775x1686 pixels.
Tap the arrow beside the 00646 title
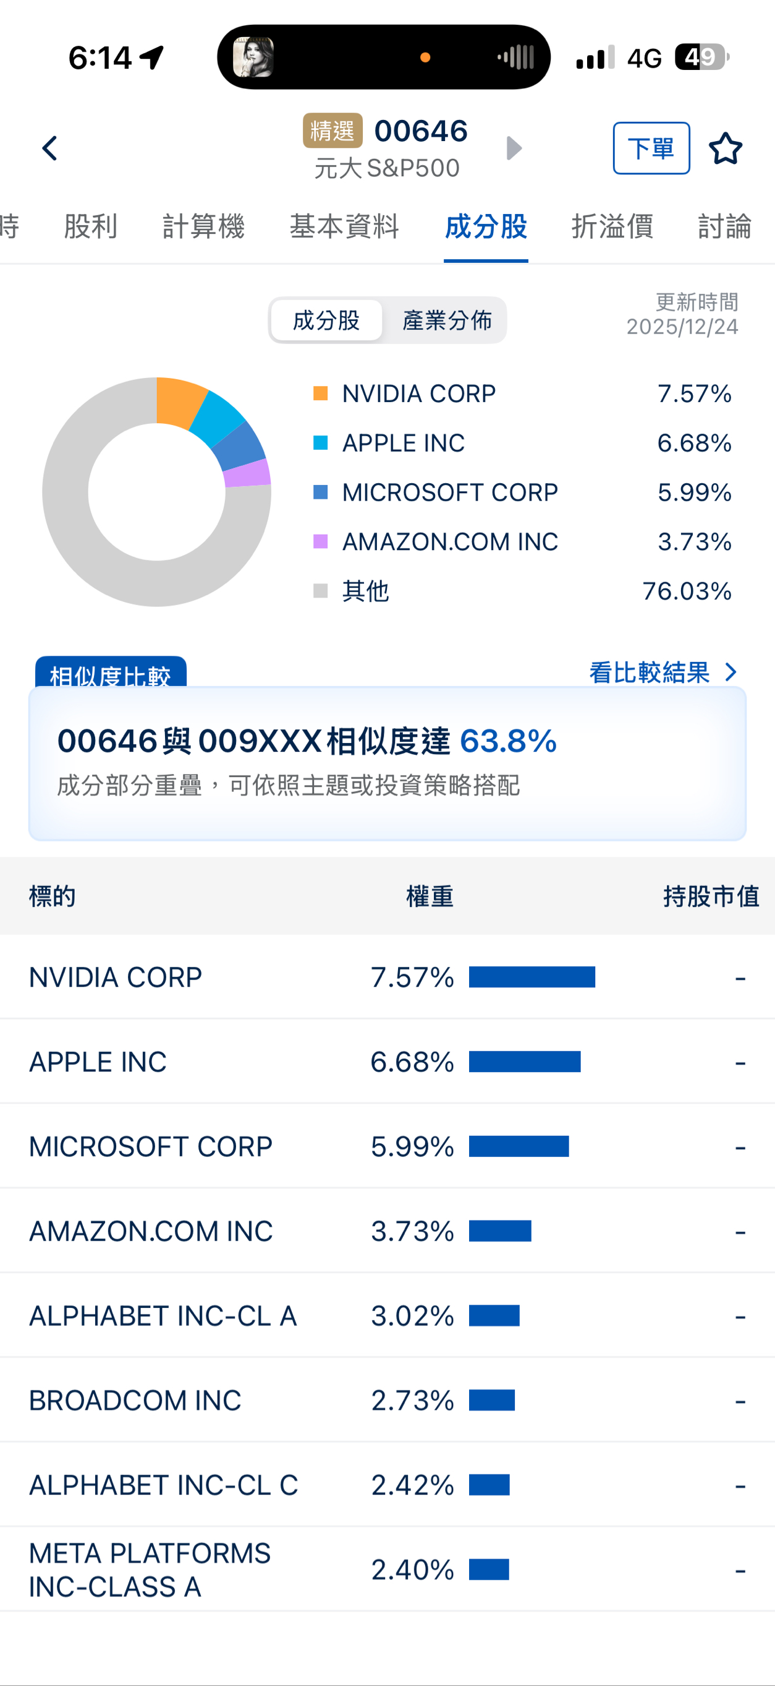pyautogui.click(x=514, y=148)
